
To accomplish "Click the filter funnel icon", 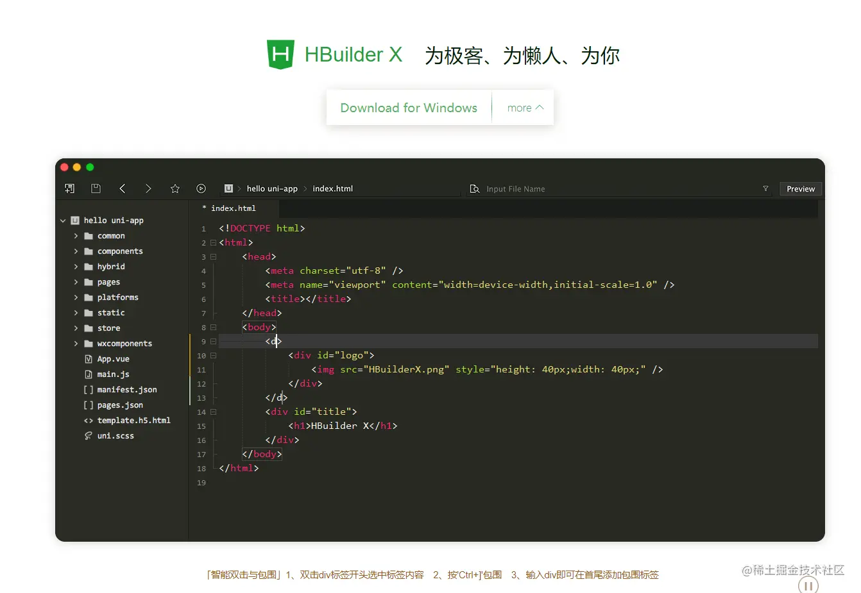I will point(765,188).
